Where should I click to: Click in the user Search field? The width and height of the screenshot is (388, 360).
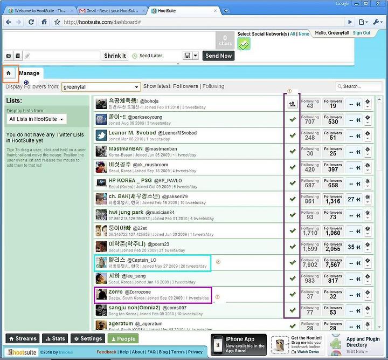358,86
